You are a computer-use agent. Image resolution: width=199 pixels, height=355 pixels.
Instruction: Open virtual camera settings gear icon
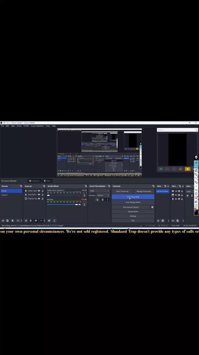[x=152, y=207]
